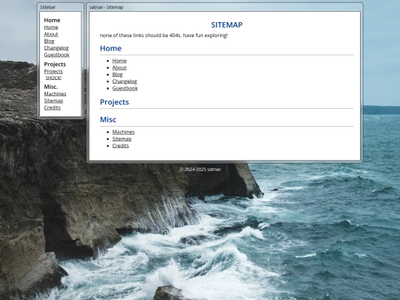Click the 'none of these links should be 404s' text

164,36
